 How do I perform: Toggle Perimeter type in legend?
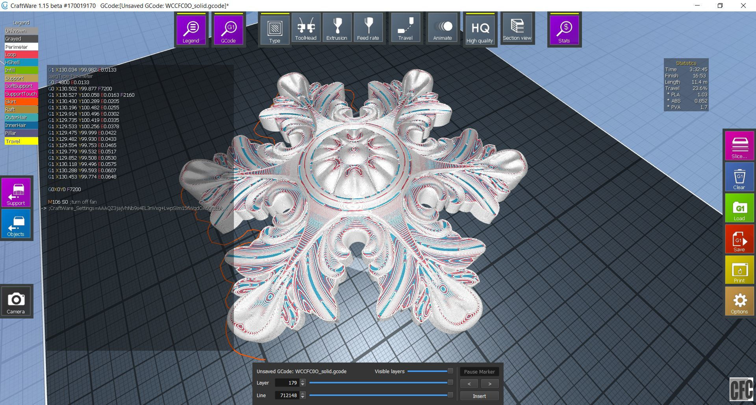pyautogui.click(x=21, y=47)
